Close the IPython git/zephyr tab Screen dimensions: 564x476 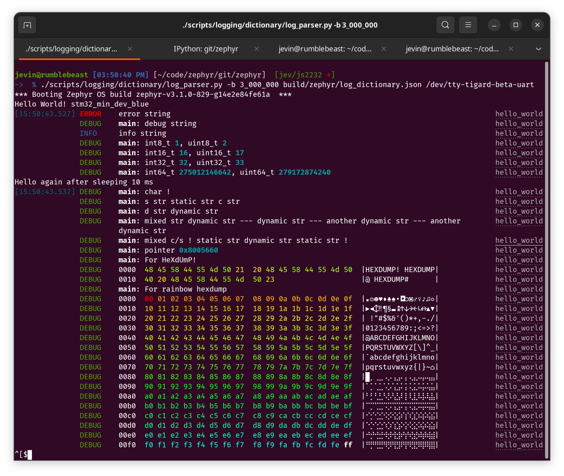(x=256, y=49)
